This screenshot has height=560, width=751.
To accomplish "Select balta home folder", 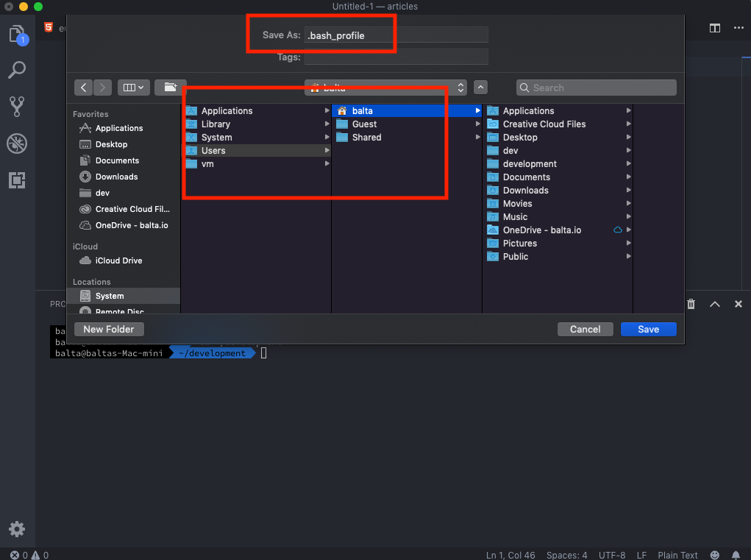I will [x=407, y=110].
